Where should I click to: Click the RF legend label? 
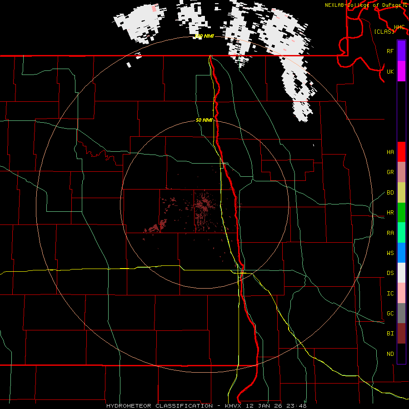390,51
